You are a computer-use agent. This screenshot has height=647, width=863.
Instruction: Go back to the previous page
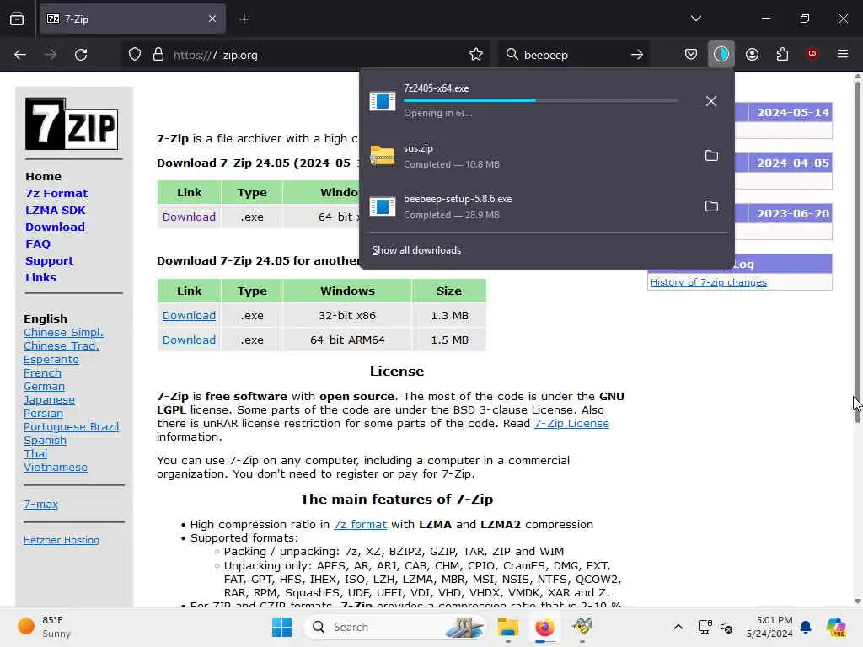pyautogui.click(x=20, y=55)
